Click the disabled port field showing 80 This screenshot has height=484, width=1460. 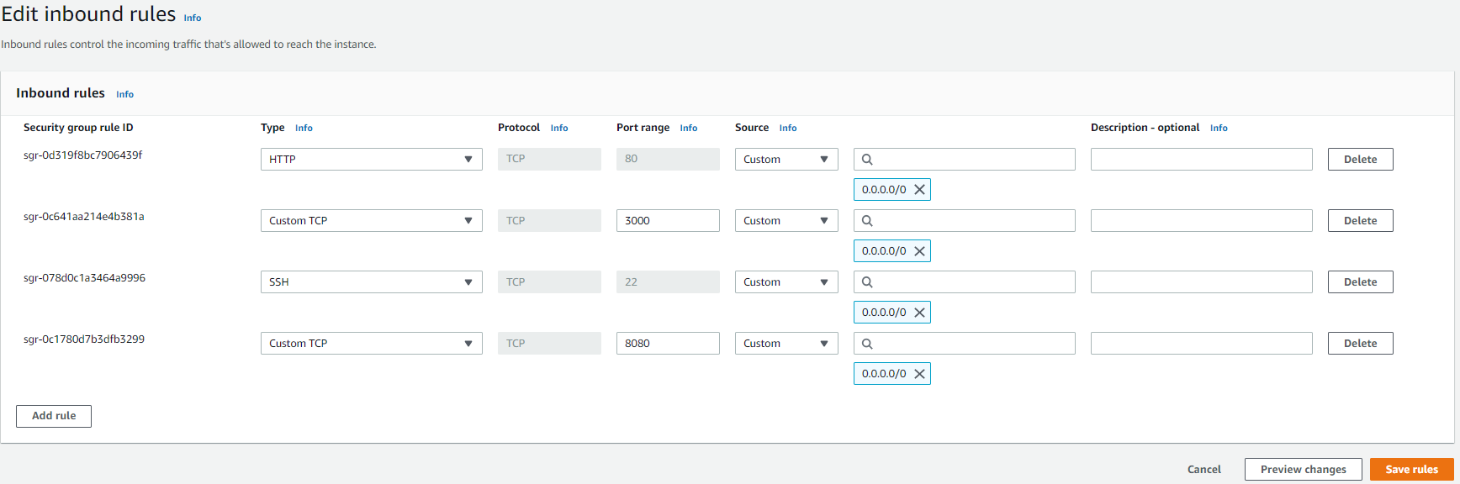[x=668, y=159]
